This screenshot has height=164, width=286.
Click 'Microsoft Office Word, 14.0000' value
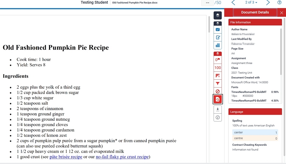250,82
